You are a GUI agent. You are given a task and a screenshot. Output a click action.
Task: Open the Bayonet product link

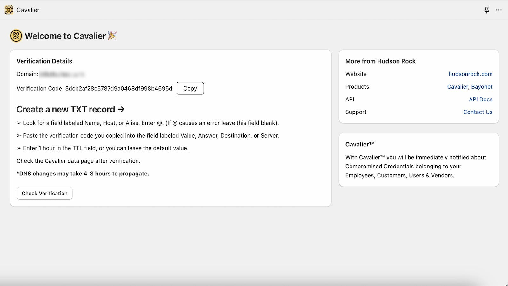[482, 87]
